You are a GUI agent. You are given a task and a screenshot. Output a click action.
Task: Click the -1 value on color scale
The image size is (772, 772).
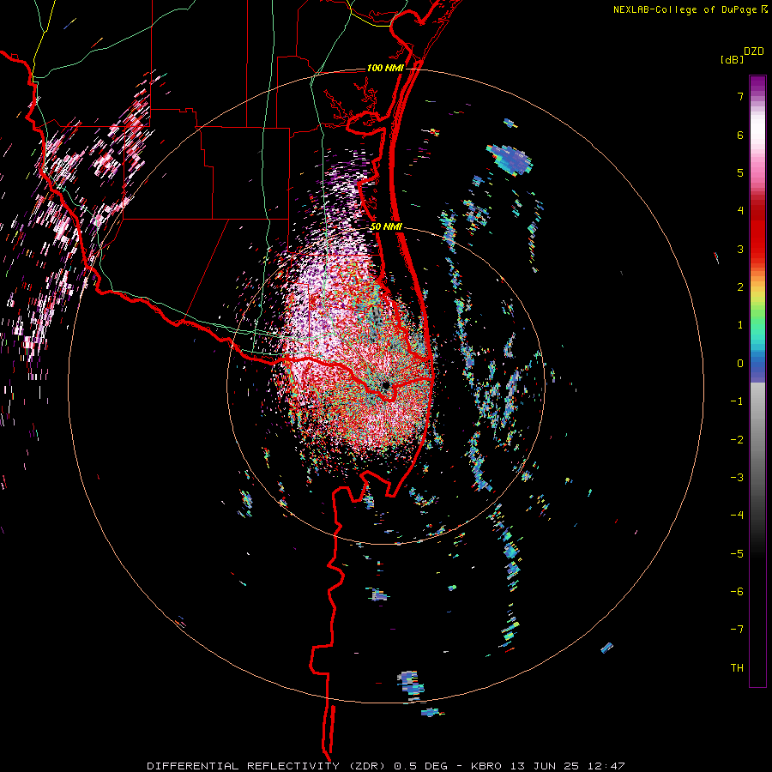tap(737, 401)
